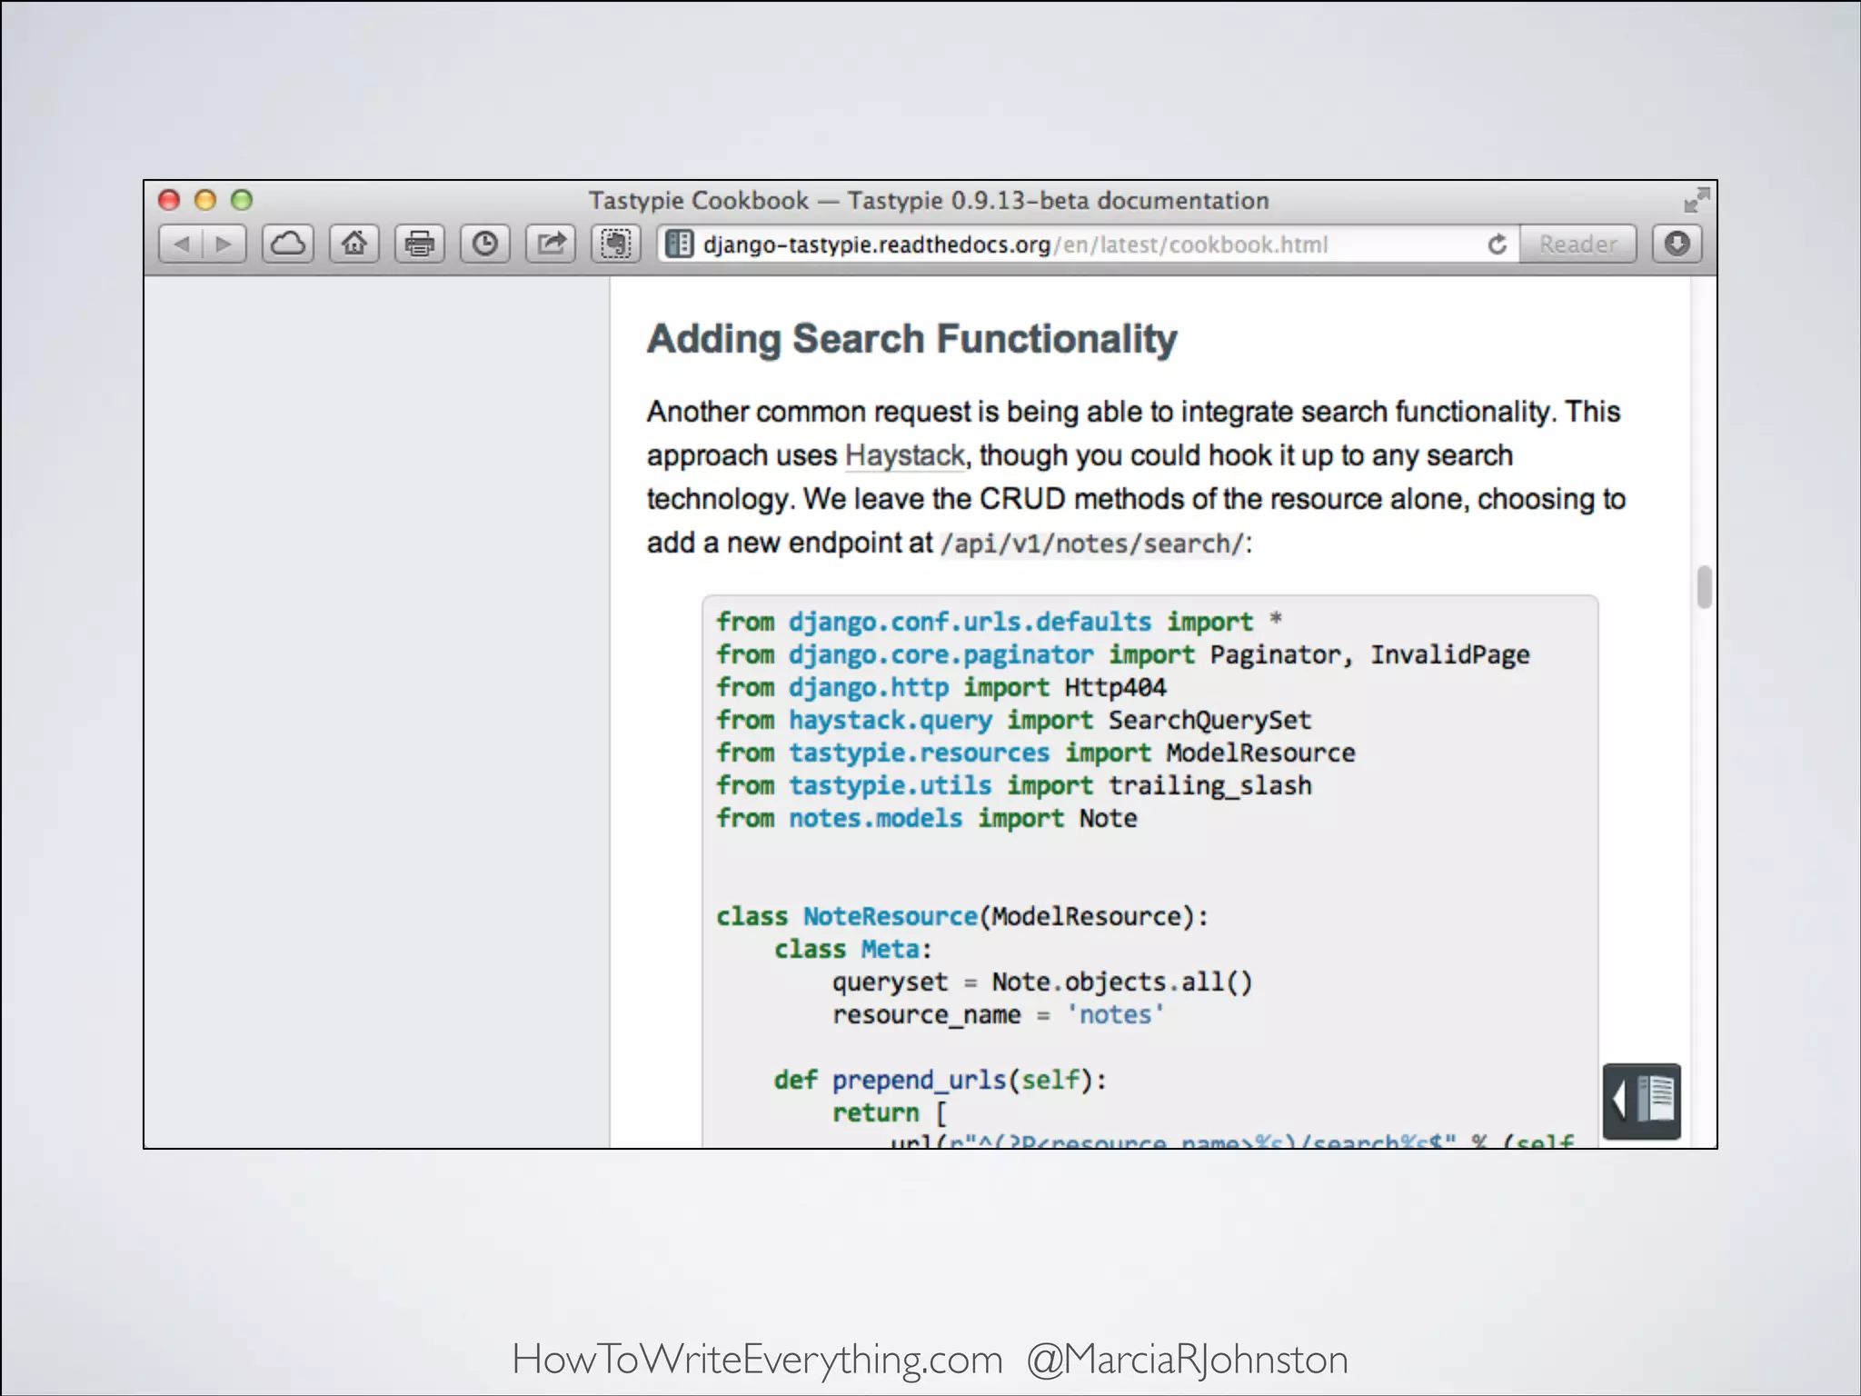Click the 'trailing_slash' import line
The width and height of the screenshot is (1861, 1396).
pyautogui.click(x=1014, y=785)
